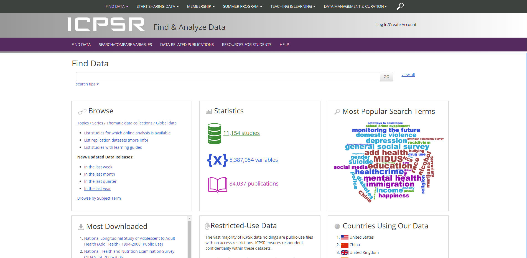Click 'immigration' in the word cloud

pos(390,184)
